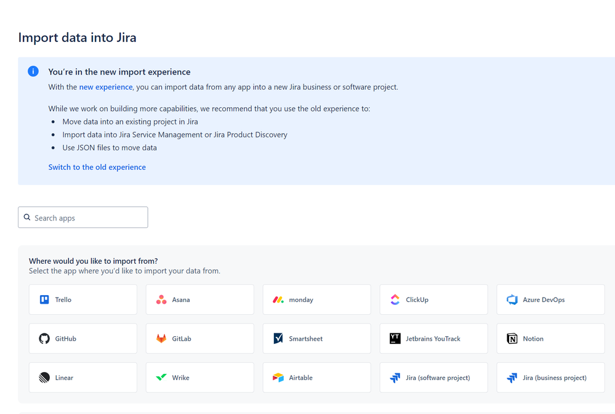Click the Trello logo icon
The width and height of the screenshot is (615, 414).
(x=44, y=300)
